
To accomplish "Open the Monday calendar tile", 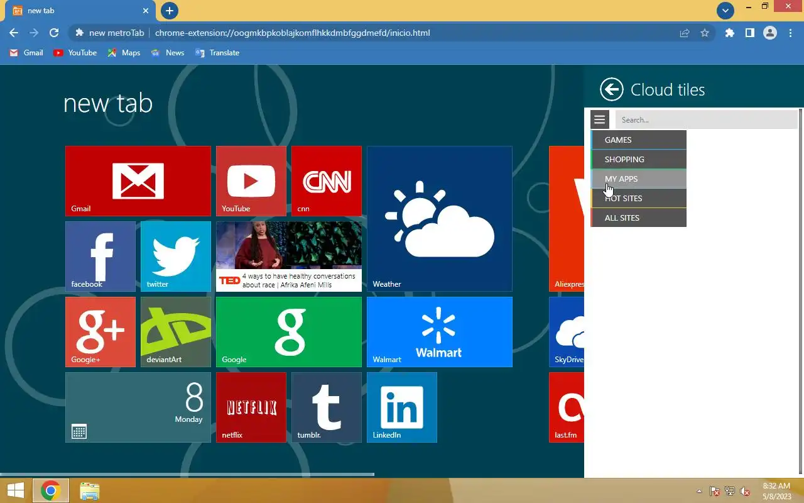I will click(138, 407).
